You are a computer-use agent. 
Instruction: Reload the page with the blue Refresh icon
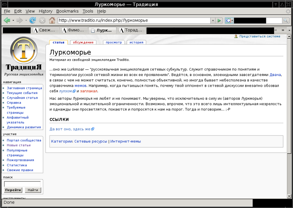[33, 20]
